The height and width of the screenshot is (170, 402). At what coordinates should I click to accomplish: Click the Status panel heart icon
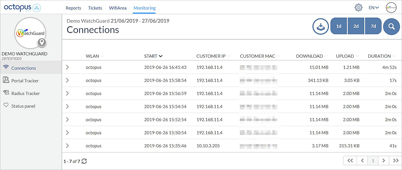coord(6,106)
